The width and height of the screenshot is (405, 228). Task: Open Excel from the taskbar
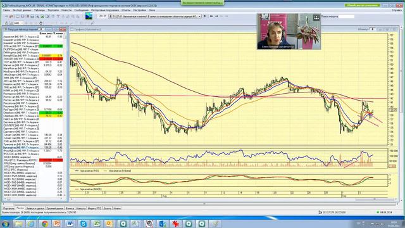97,224
